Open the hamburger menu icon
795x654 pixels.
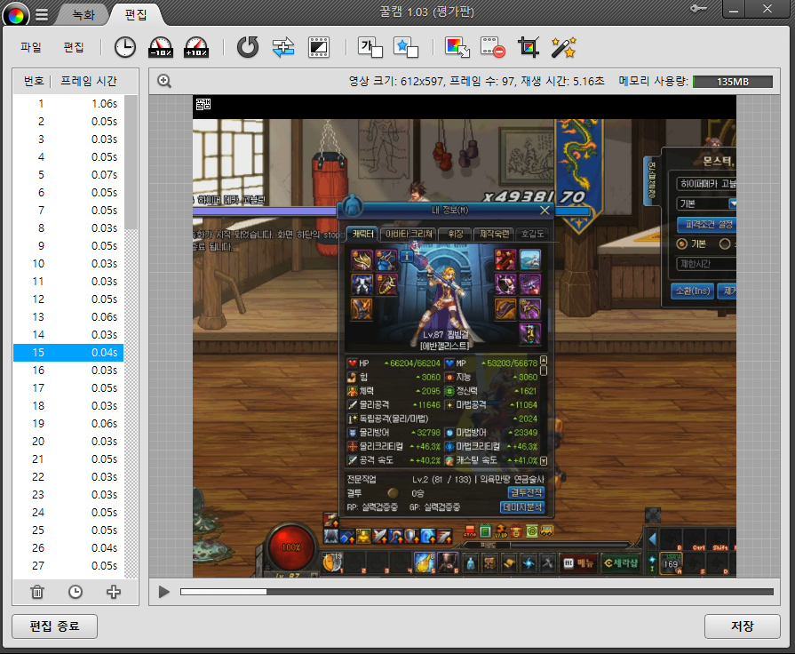point(42,15)
